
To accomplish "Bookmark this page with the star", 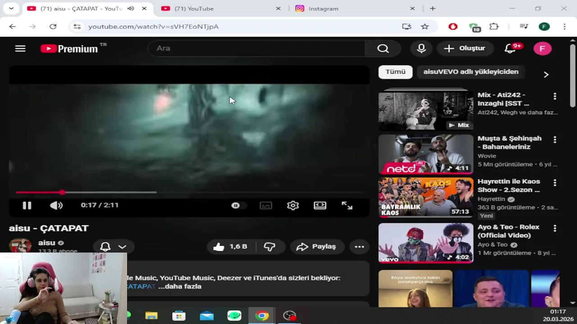I will pos(425,27).
